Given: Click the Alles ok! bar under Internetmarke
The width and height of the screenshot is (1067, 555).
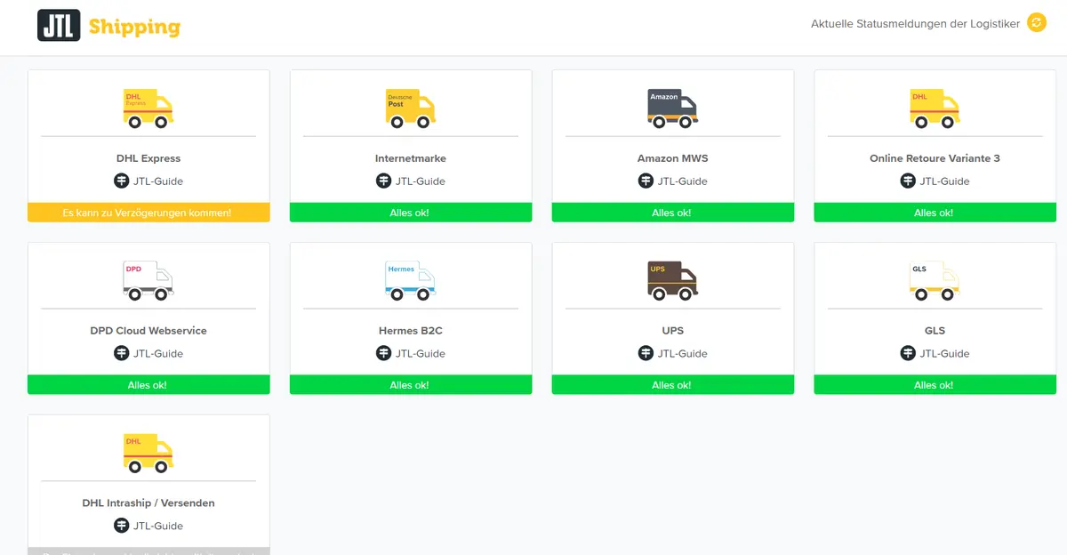Looking at the screenshot, I should tap(411, 213).
